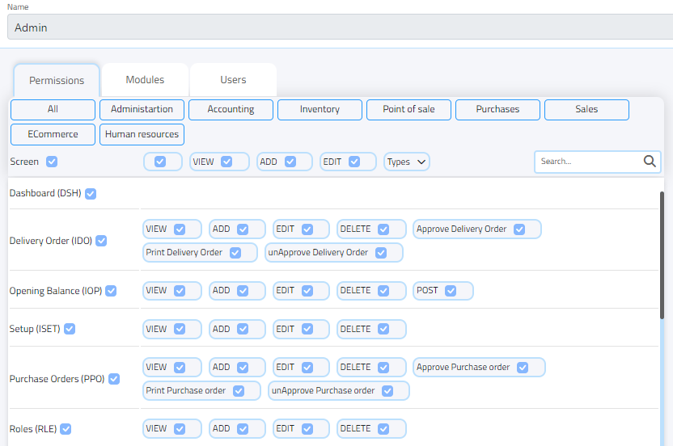The image size is (673, 446).
Task: Switch to the Modules tab
Action: click(x=145, y=80)
